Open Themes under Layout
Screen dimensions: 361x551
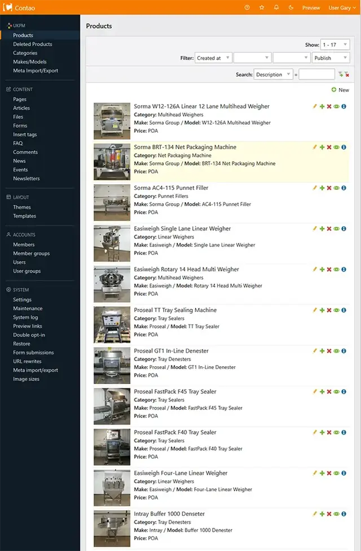pos(22,207)
